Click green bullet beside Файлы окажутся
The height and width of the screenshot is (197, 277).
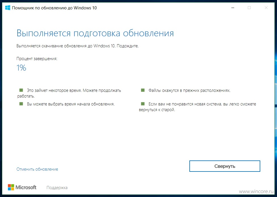point(143,90)
